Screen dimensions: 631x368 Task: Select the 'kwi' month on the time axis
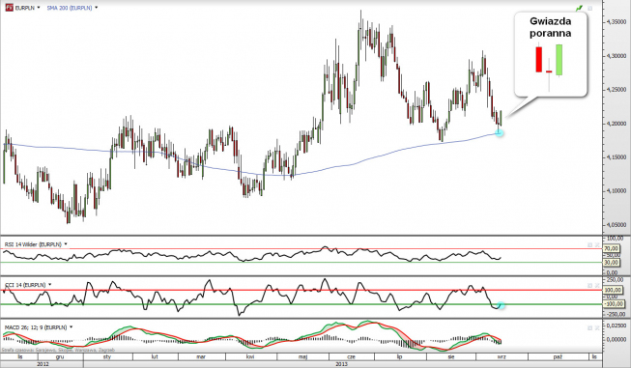250,356
